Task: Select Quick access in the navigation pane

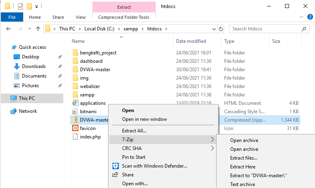Action: (32, 47)
